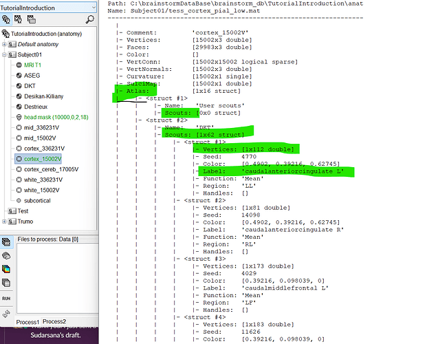Click the RUN pipeline button
Image resolution: width=427 pixels, height=344 pixels.
tap(6, 298)
